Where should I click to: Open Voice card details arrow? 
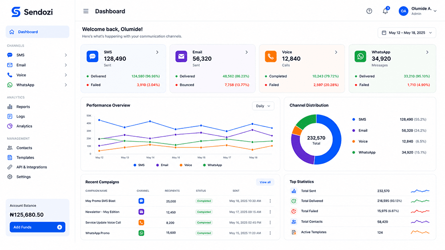[x=336, y=52]
